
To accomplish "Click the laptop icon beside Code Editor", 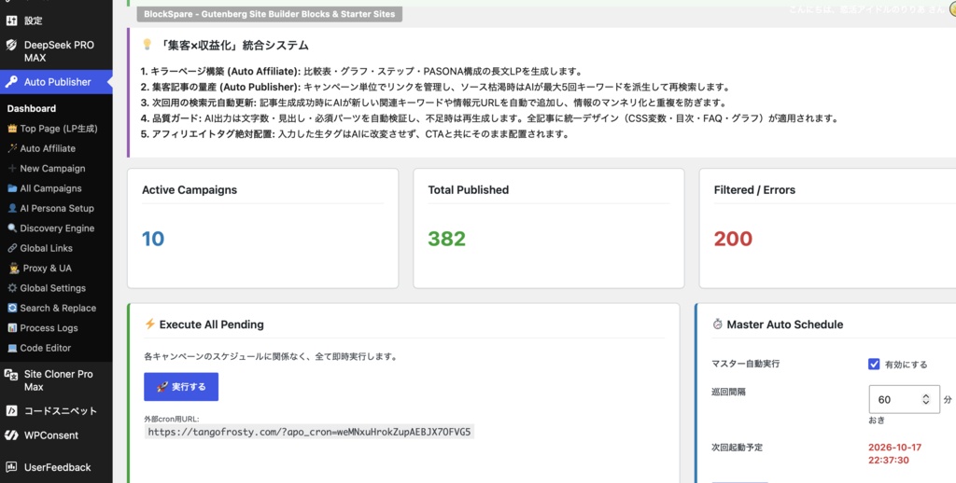I will click(x=12, y=349).
